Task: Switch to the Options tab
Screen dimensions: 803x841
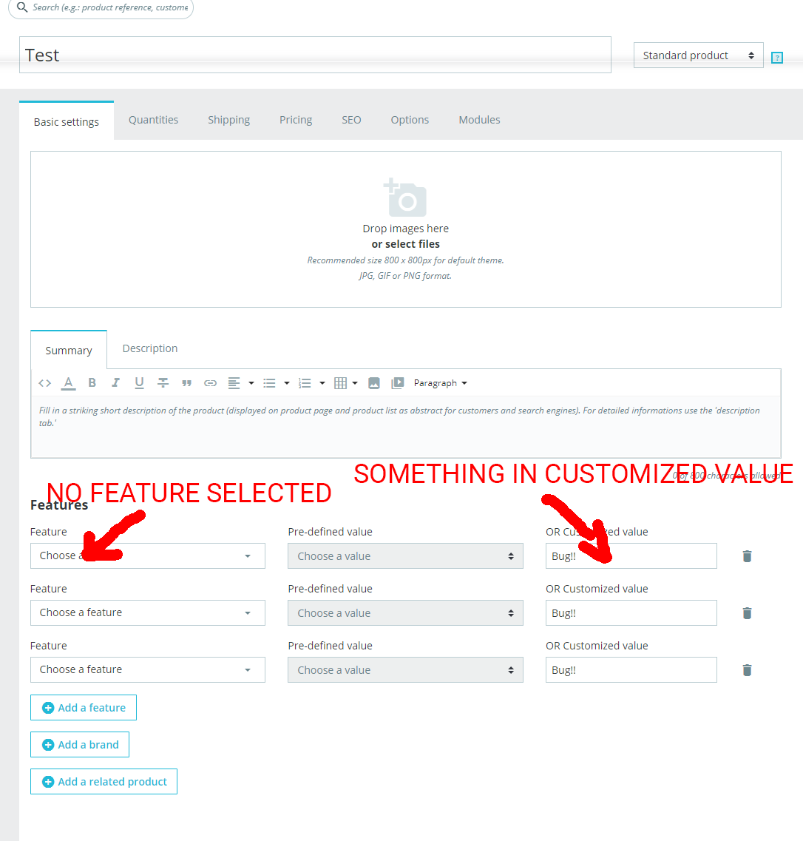Action: (410, 120)
